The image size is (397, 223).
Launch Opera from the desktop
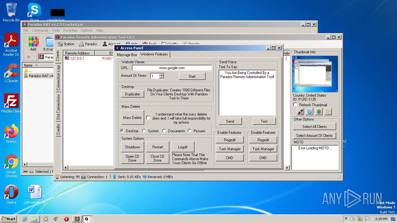pos(11,195)
